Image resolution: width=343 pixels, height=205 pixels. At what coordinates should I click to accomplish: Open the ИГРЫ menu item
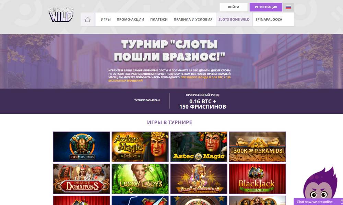point(106,19)
